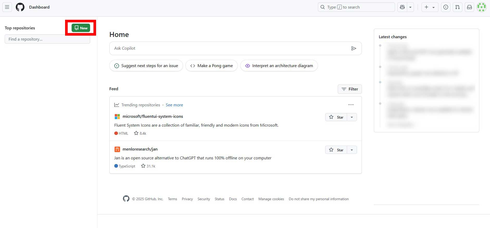Click the green New repository button
Viewport: 490px width, 228px height.
coord(81,28)
